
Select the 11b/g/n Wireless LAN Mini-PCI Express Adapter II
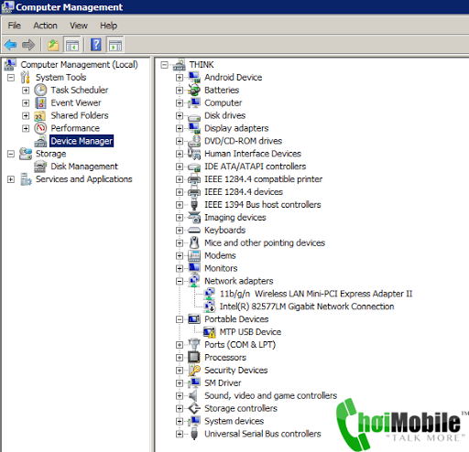pyautogui.click(x=316, y=294)
